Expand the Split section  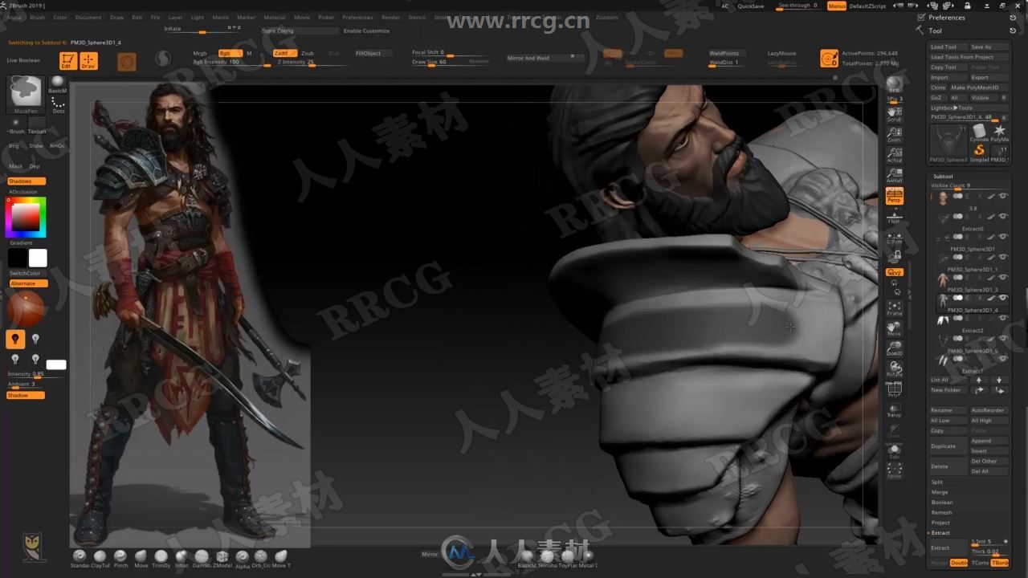[937, 482]
